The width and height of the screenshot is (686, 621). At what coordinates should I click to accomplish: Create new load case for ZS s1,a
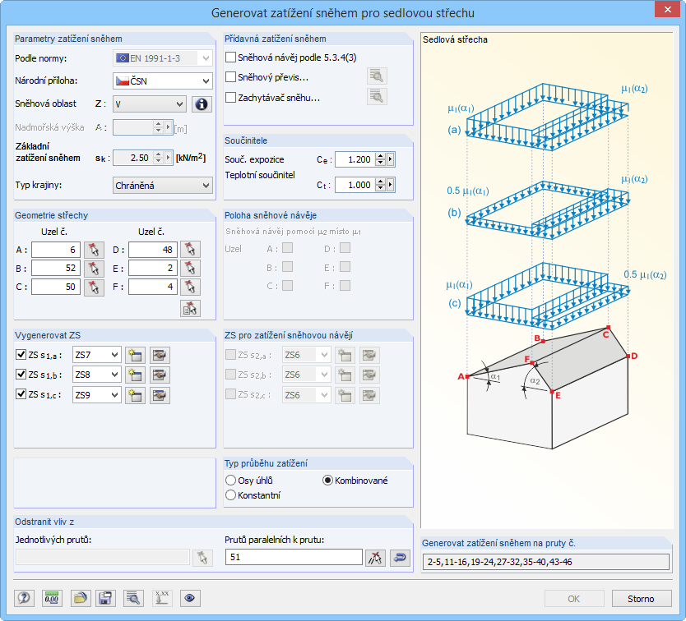coord(135,356)
